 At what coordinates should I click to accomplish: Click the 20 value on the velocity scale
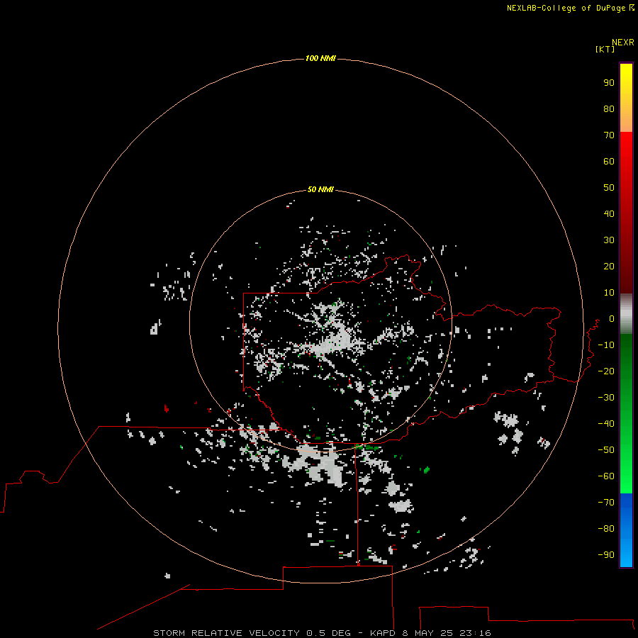(x=609, y=266)
